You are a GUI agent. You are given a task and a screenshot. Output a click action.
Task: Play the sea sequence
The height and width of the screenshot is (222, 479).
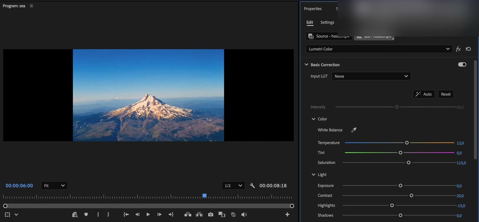tap(148, 214)
